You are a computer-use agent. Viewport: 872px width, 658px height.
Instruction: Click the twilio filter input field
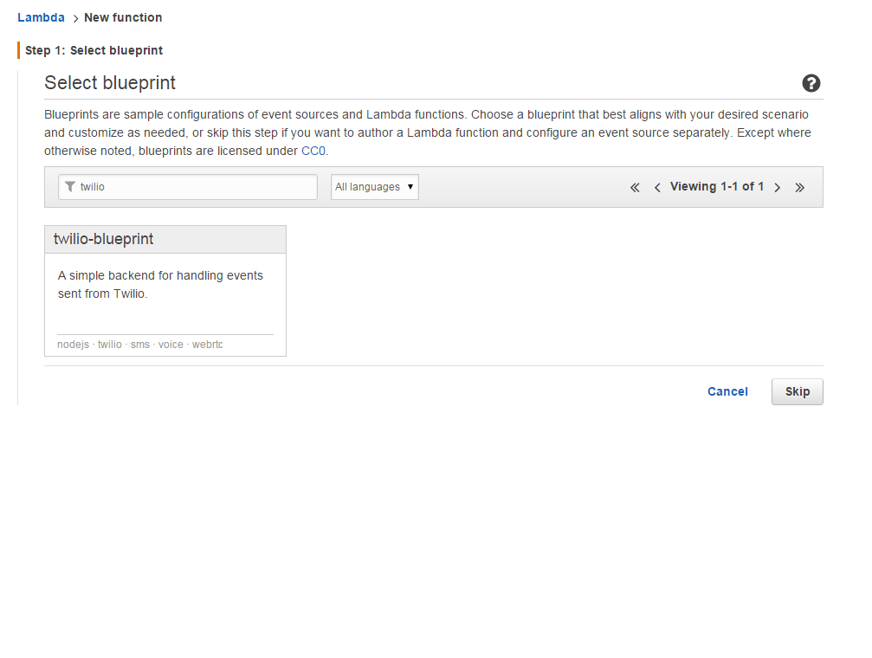(x=188, y=187)
